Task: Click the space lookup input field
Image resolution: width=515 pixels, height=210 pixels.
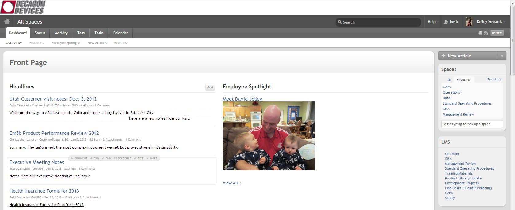Action: tap(472, 124)
